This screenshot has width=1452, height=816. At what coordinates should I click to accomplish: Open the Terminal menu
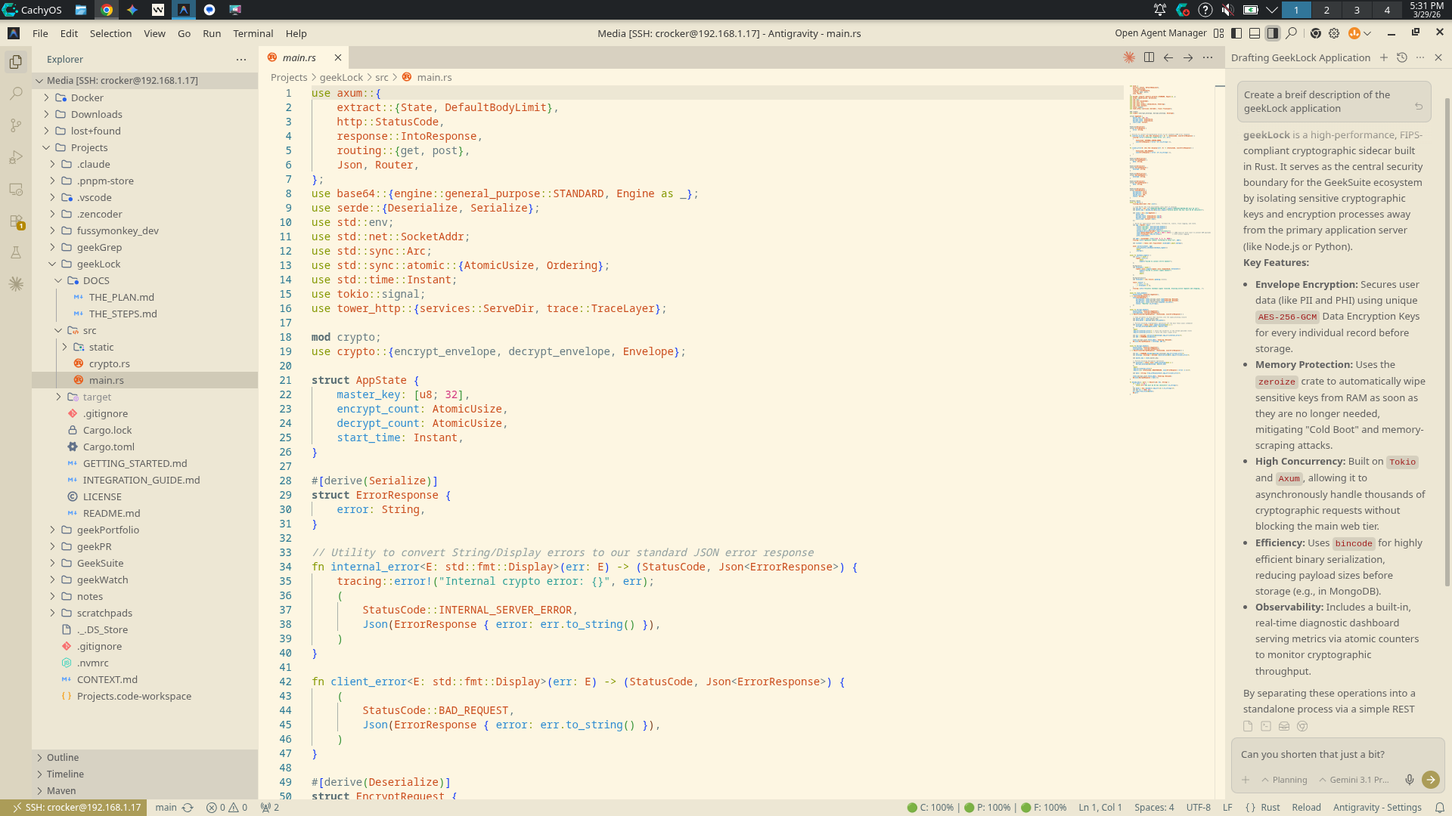pos(253,33)
